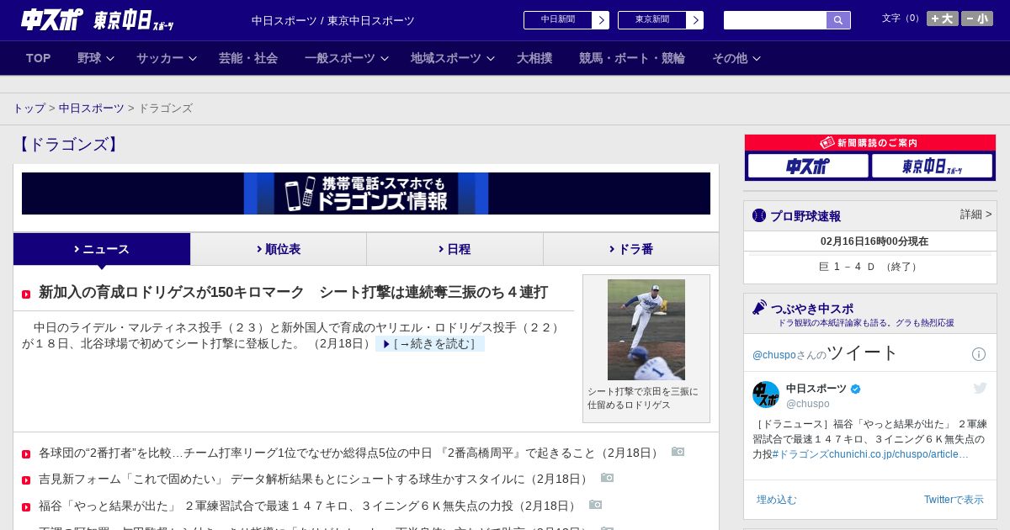Open article 各球団の2番打者を比較

(349, 453)
